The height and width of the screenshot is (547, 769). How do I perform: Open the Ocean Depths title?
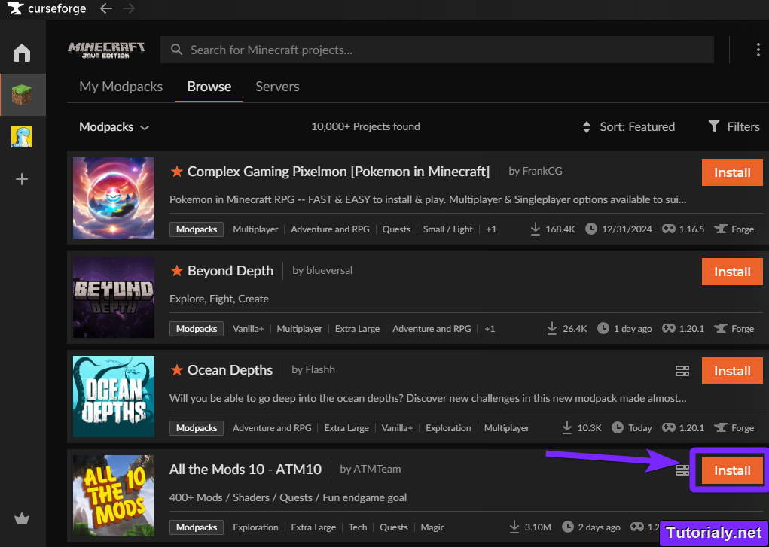click(230, 370)
